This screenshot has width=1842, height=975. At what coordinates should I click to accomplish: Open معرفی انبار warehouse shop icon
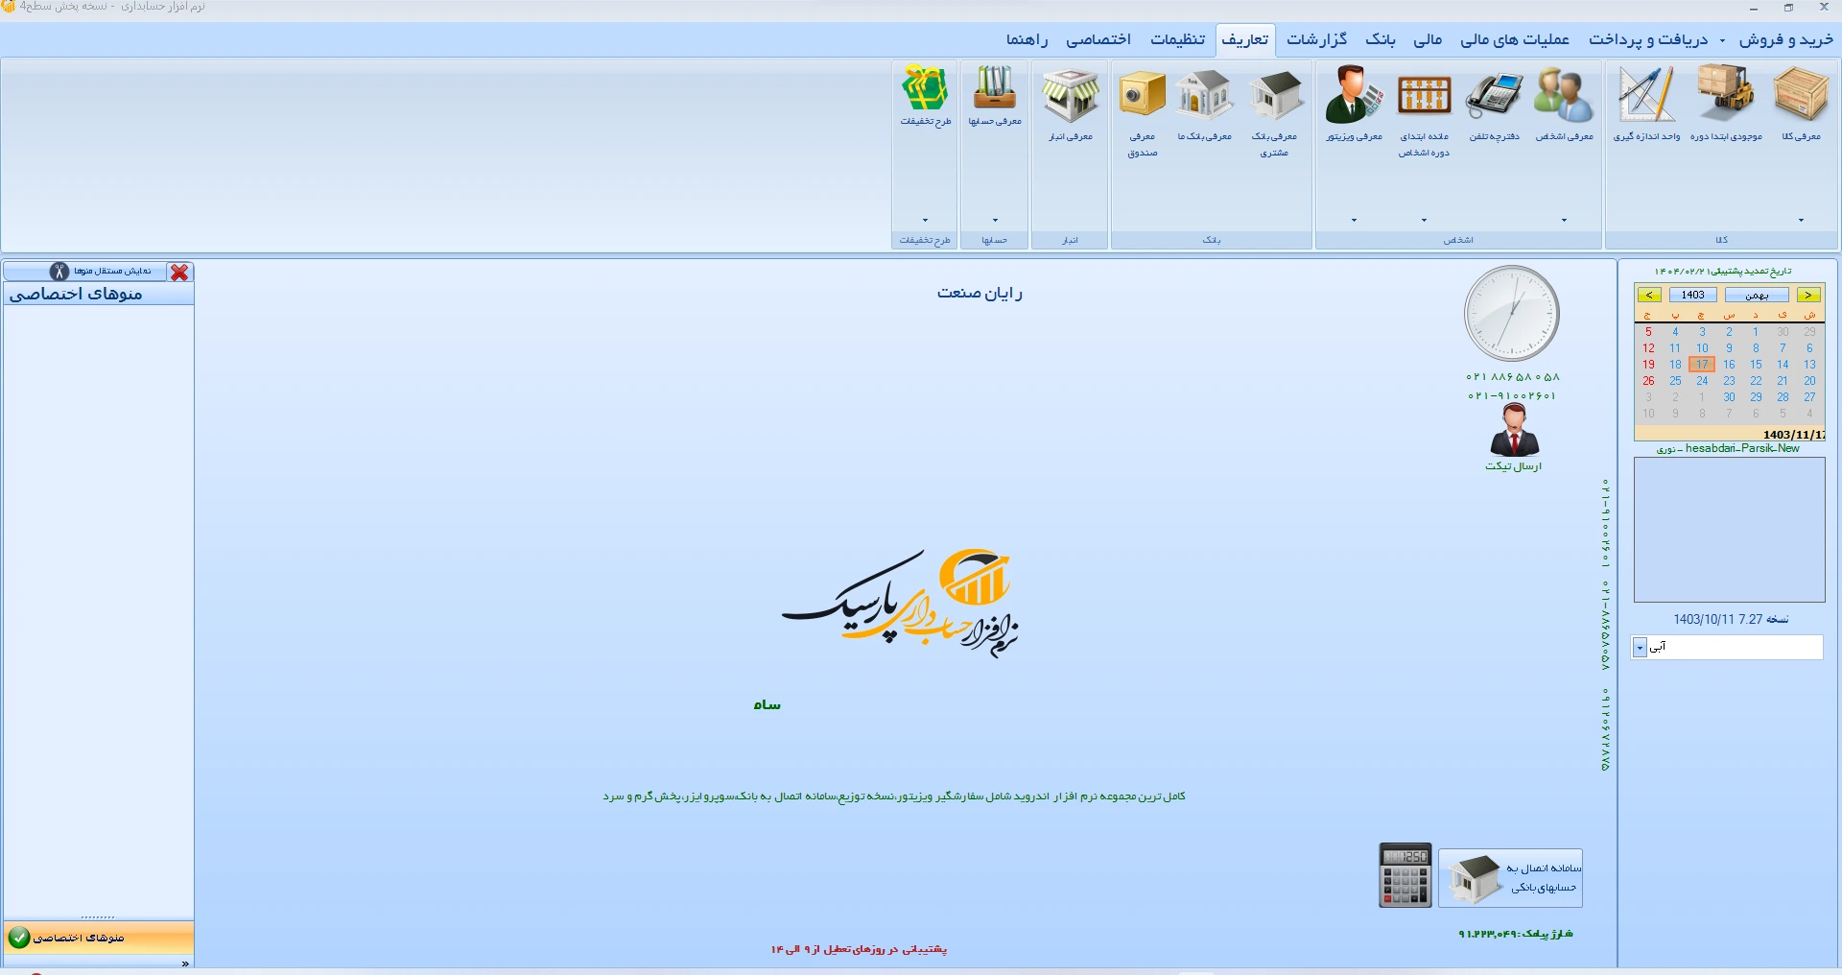[1071, 94]
